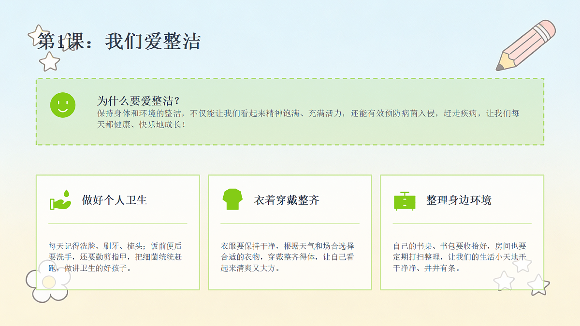This screenshot has width=580, height=326.
Task: Click the 整理身边环境 card heading
Action: click(459, 200)
